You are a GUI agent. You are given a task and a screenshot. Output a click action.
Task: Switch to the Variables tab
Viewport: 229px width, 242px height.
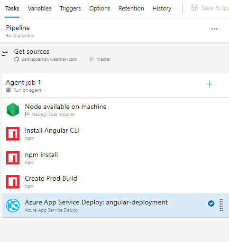(39, 9)
